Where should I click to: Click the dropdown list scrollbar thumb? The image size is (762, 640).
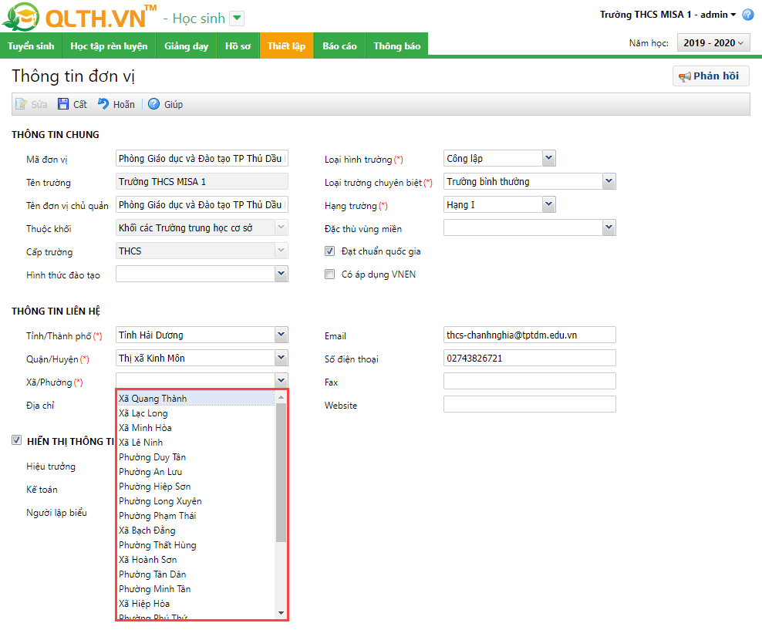point(281,473)
